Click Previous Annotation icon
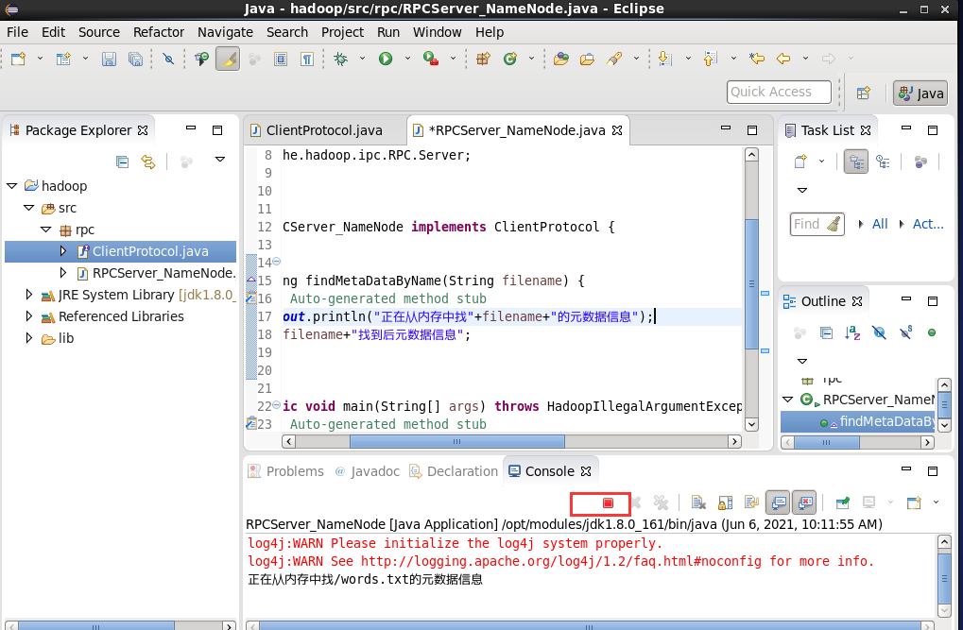This screenshot has height=630, width=963. pos(711,59)
